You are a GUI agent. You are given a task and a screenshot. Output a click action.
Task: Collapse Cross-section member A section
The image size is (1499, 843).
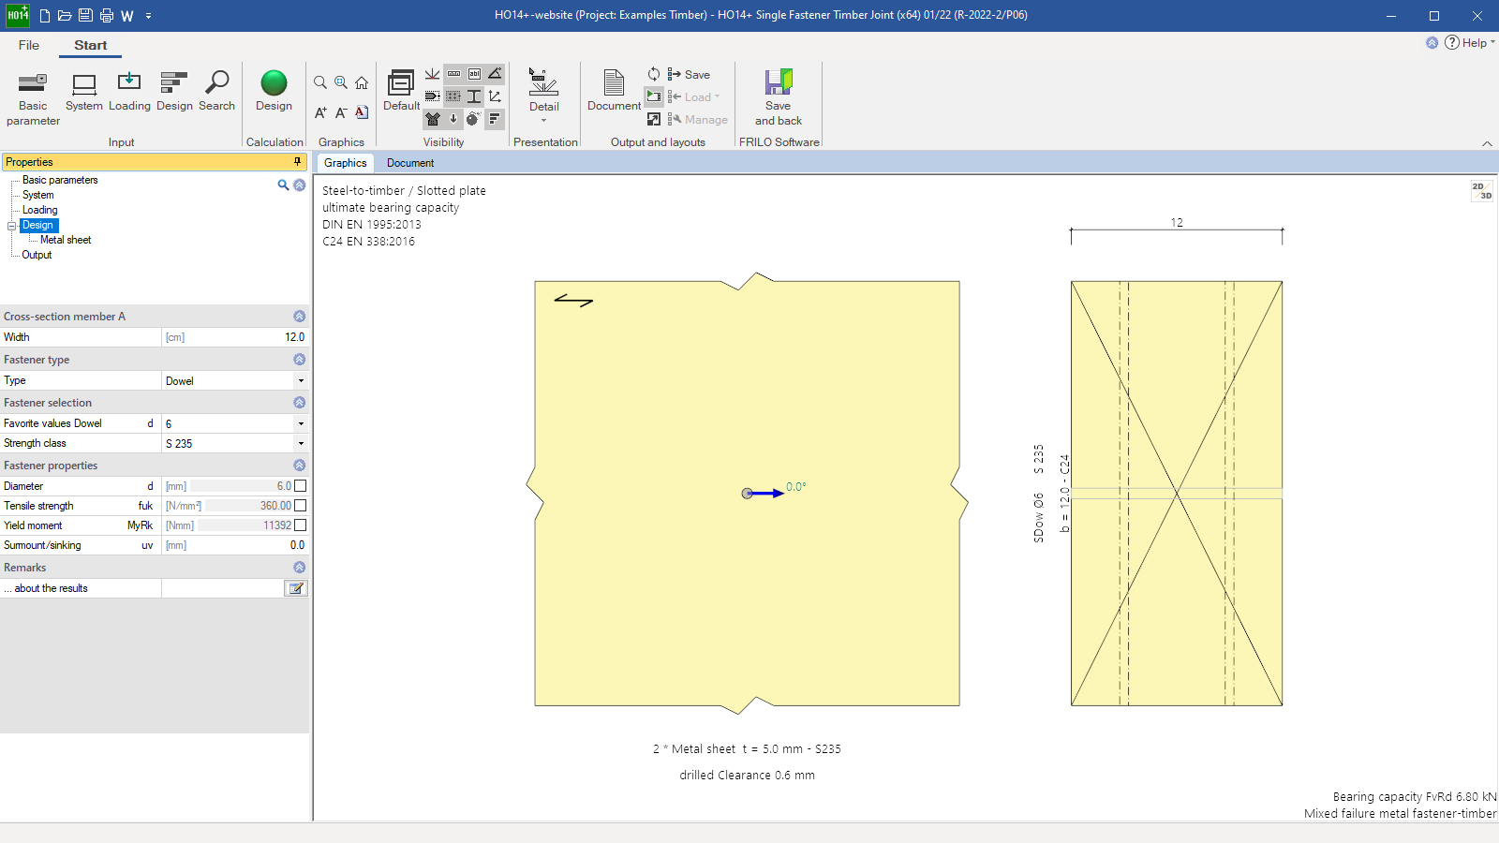300,317
